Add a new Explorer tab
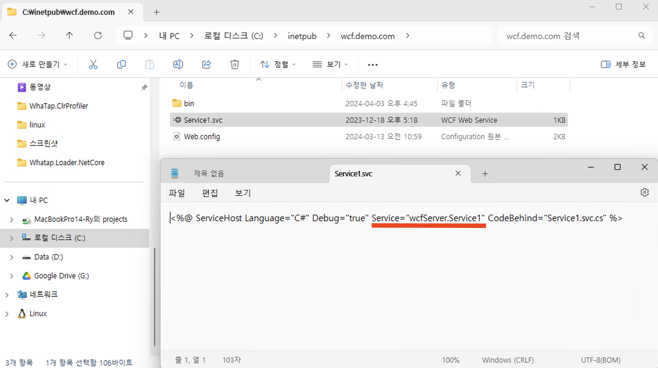Screen dimensions: 658x368 click(x=157, y=12)
